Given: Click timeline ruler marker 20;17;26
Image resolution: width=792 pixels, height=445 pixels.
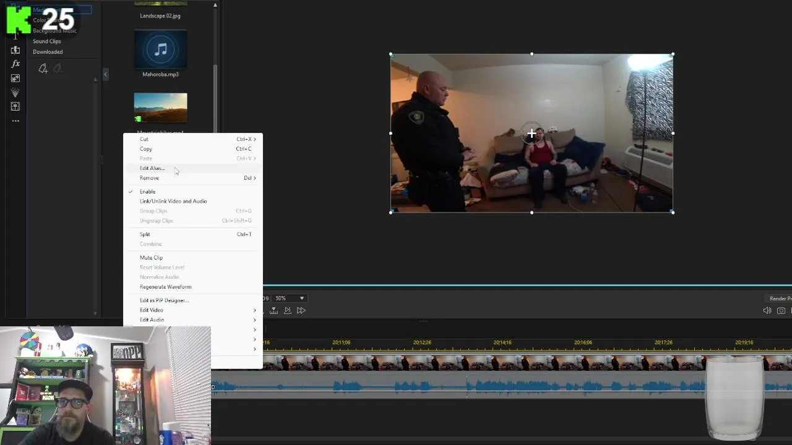Looking at the screenshot, I should click(x=663, y=342).
